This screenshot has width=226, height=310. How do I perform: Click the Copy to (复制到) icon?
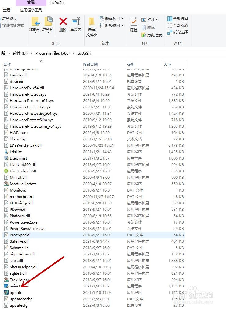pyautogui.click(x=48, y=21)
